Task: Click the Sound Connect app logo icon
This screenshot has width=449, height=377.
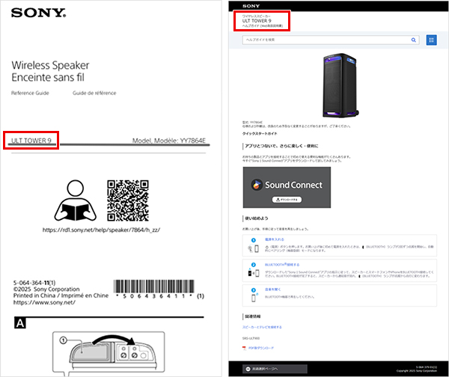Action: [x=257, y=185]
